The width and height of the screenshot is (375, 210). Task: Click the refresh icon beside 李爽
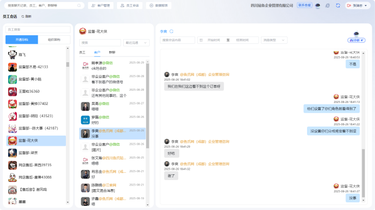tap(172, 32)
